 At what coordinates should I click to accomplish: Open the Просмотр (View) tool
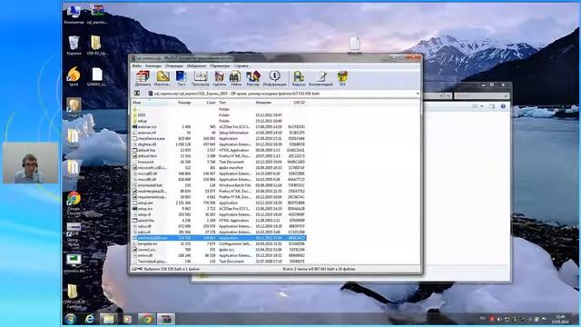pos(201,79)
